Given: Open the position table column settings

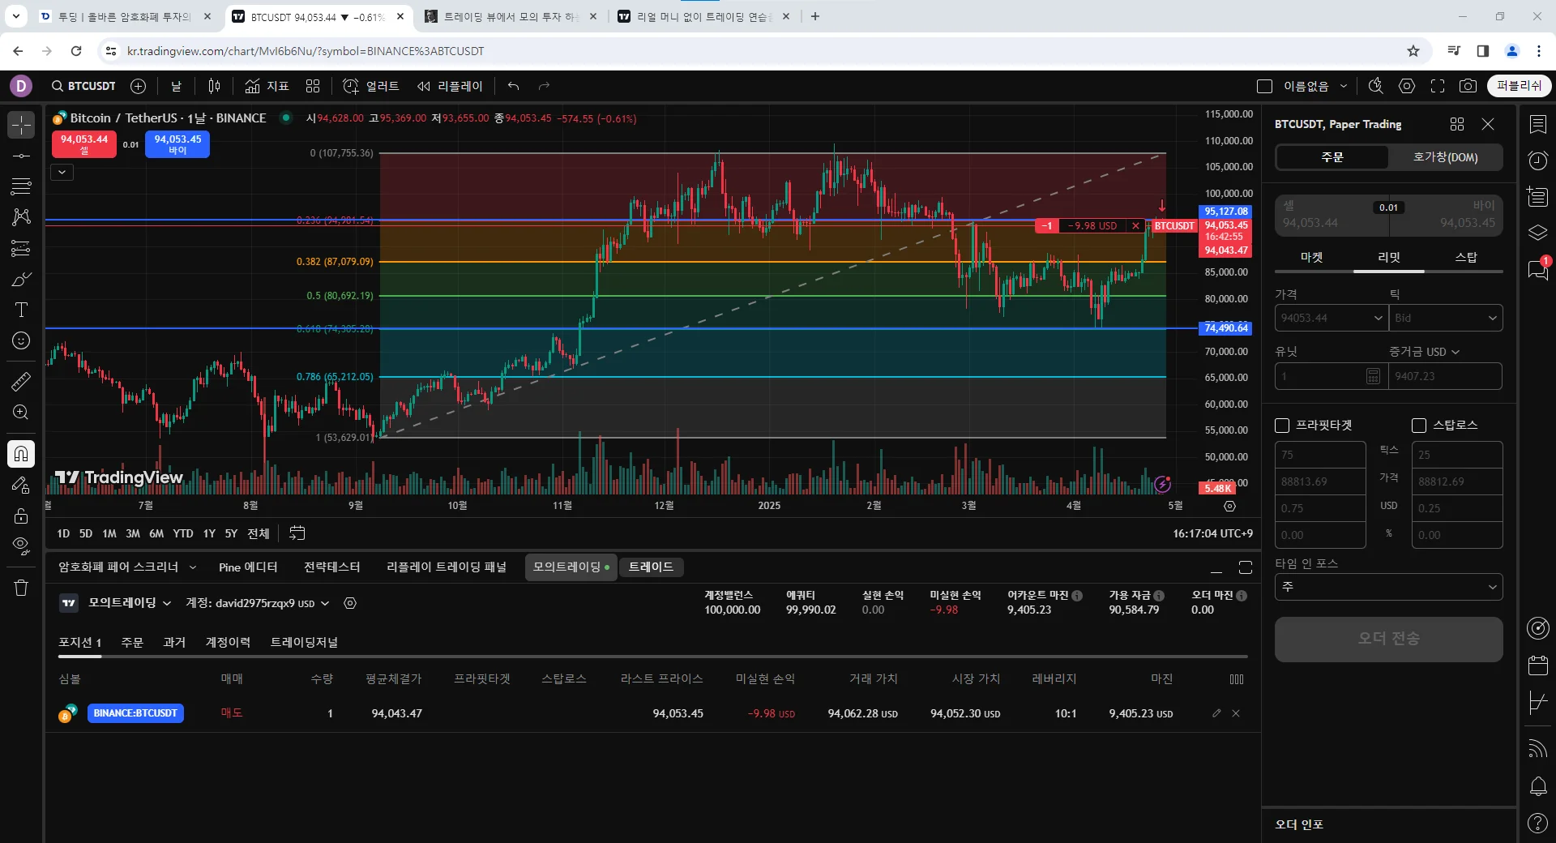Looking at the screenshot, I should pyautogui.click(x=1237, y=679).
